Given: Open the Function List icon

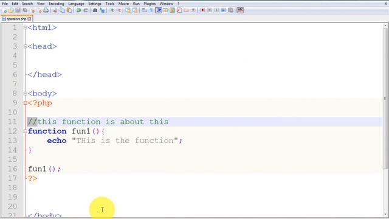Looking at the screenshot, I should click(179, 10).
